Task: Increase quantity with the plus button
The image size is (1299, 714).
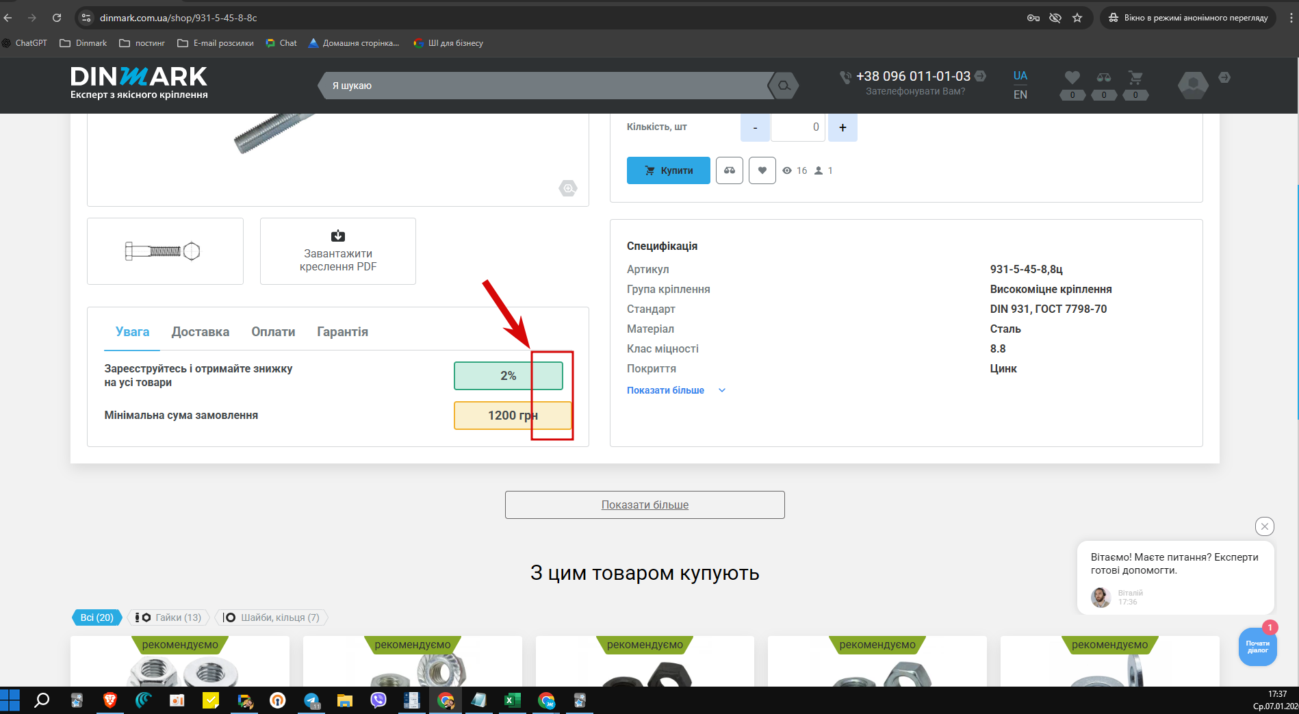Action: tap(843, 127)
